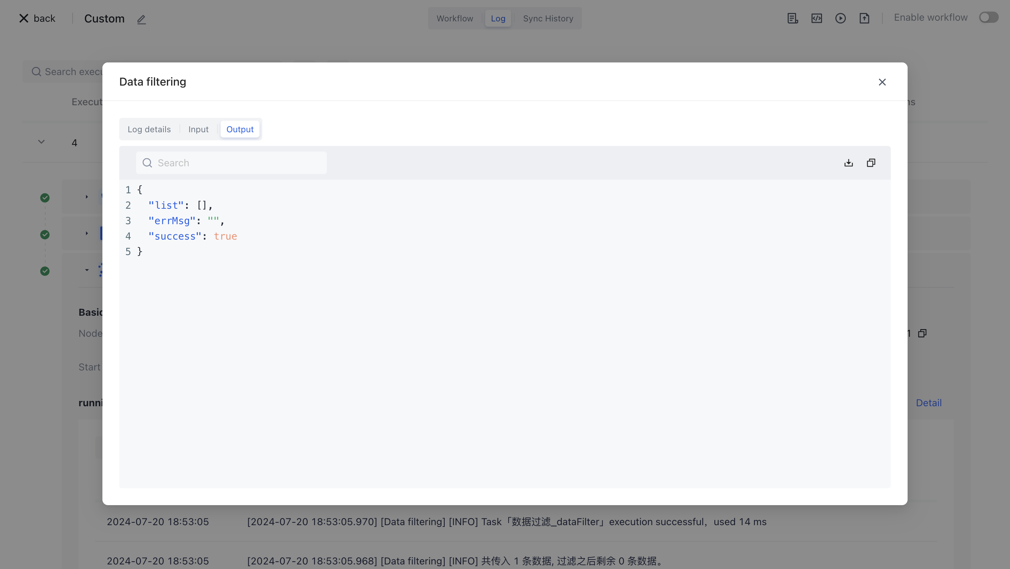Close the Data filtering dialog
1010x569 pixels.
pyautogui.click(x=882, y=82)
